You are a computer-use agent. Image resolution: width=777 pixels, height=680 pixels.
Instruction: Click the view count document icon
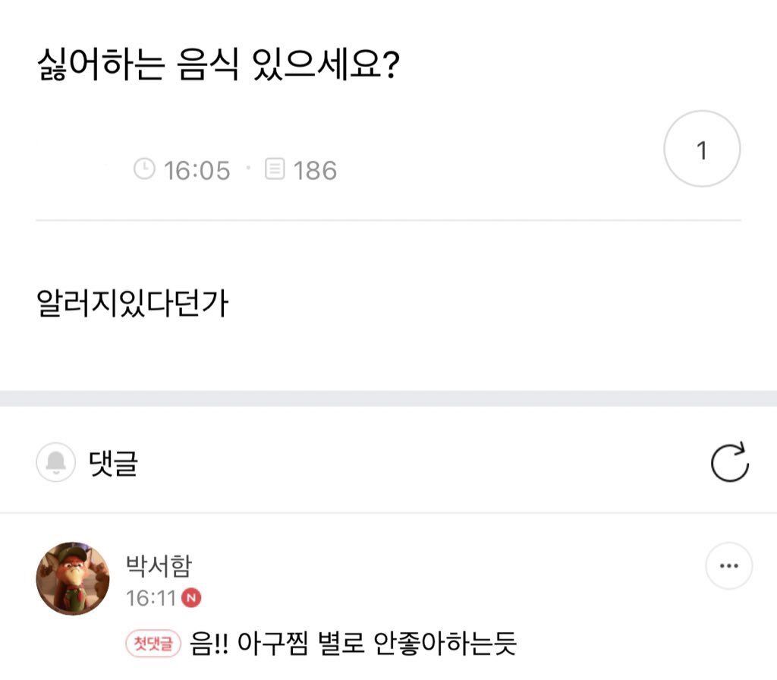coord(275,168)
